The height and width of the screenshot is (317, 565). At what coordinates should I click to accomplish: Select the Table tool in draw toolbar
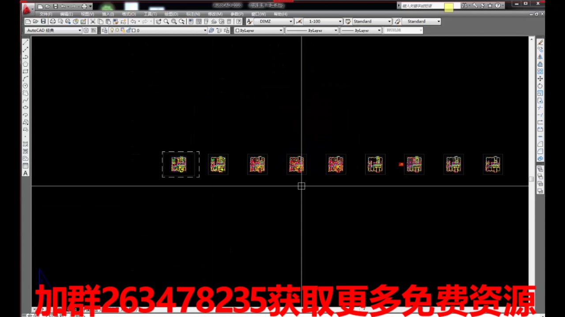26,166
